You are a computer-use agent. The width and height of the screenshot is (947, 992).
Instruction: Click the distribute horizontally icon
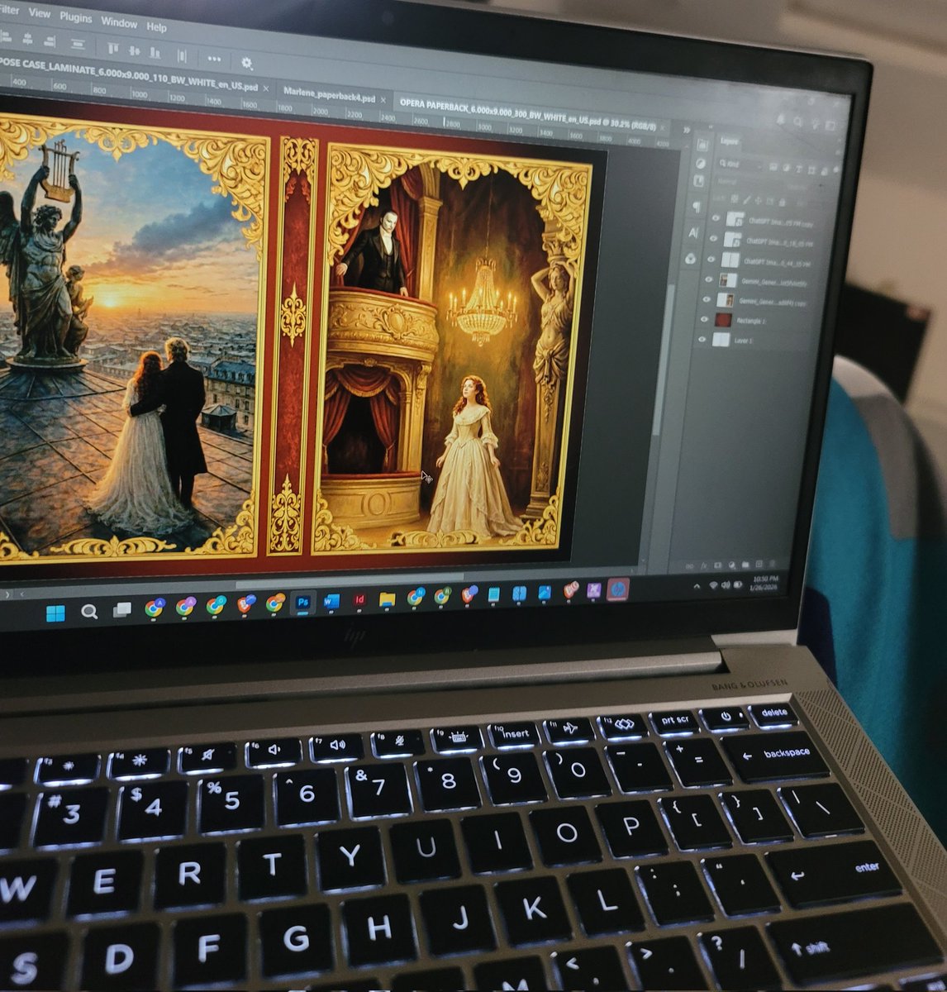click(182, 56)
